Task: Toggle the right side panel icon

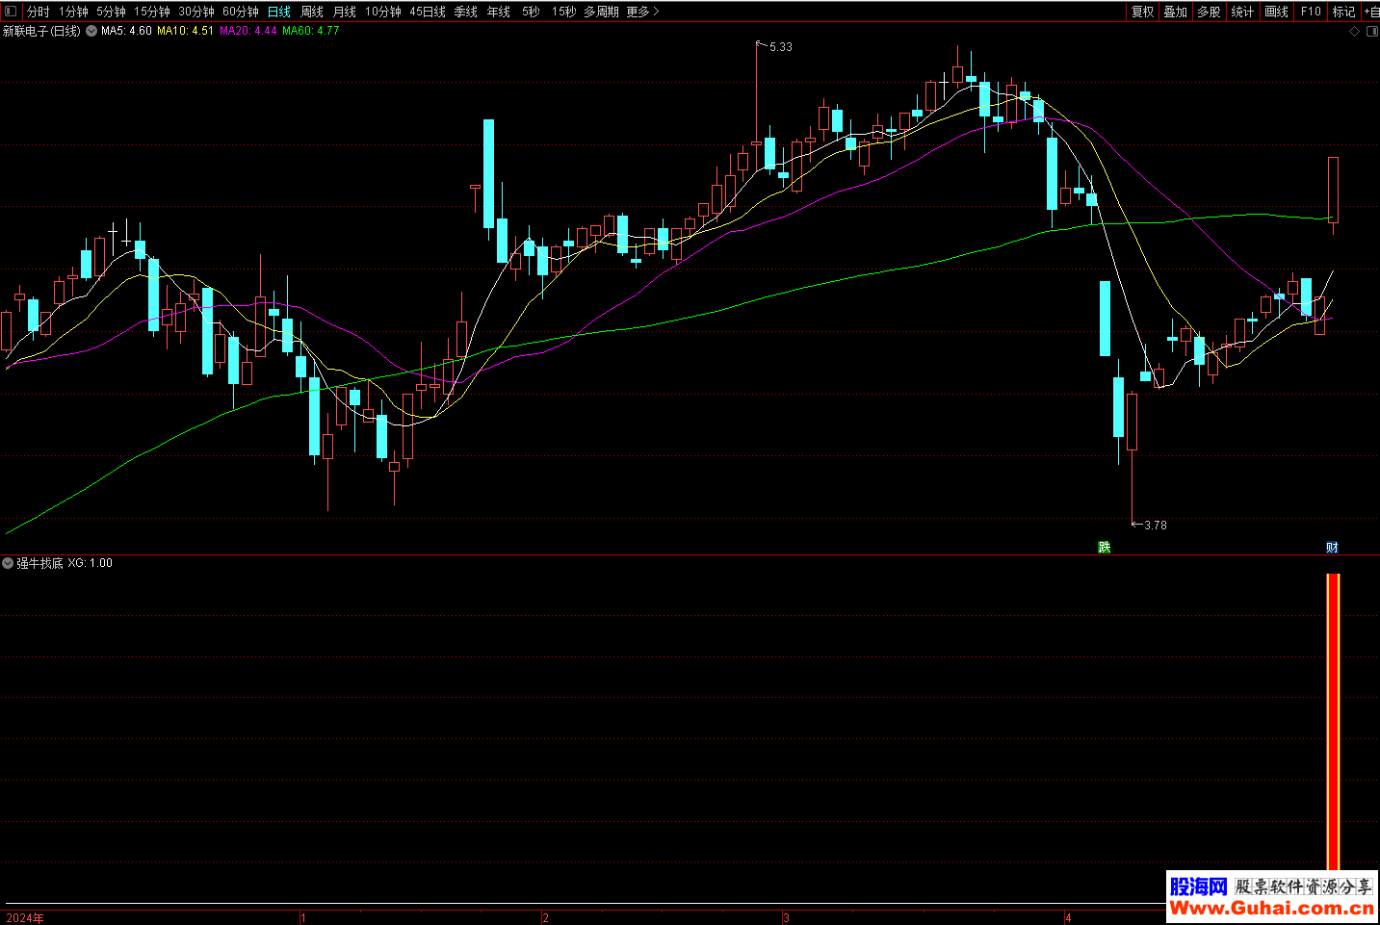Action: [1372, 32]
